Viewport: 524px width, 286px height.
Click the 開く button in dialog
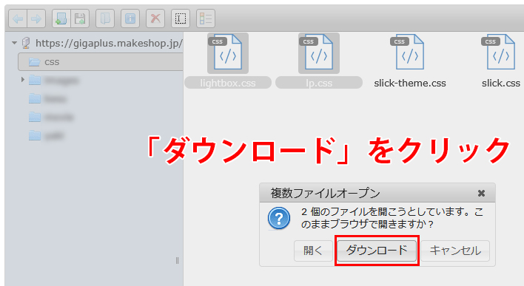click(313, 251)
